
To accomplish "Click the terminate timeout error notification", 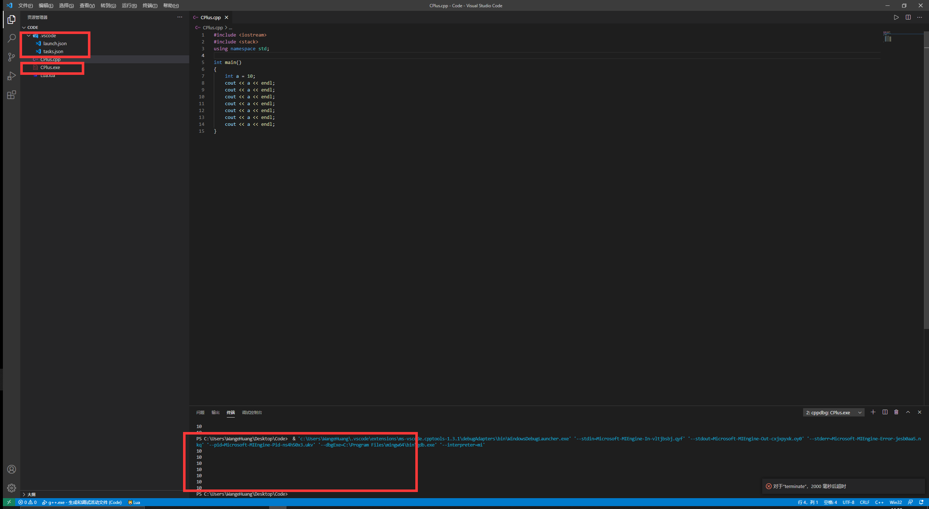I will tap(843, 486).
